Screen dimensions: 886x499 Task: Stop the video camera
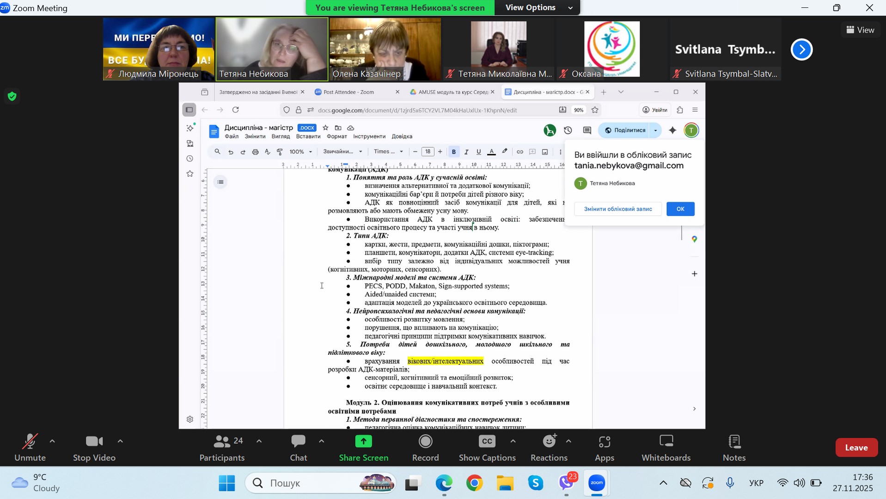point(94,447)
